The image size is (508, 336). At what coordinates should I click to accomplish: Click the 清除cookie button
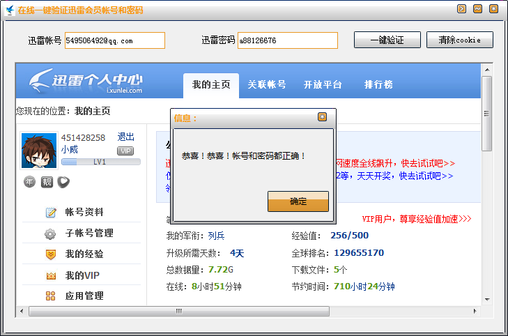(x=460, y=40)
